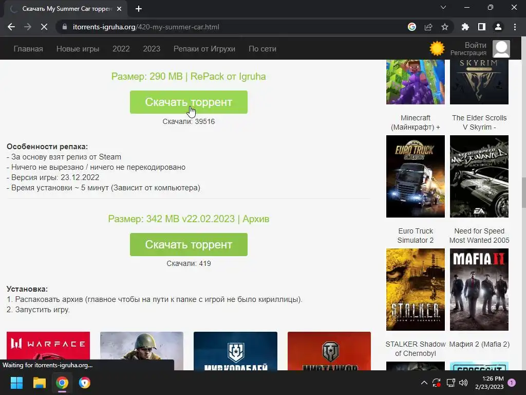Click the Скачали: 419 counter
This screenshot has width=526, height=395.
pos(189,264)
